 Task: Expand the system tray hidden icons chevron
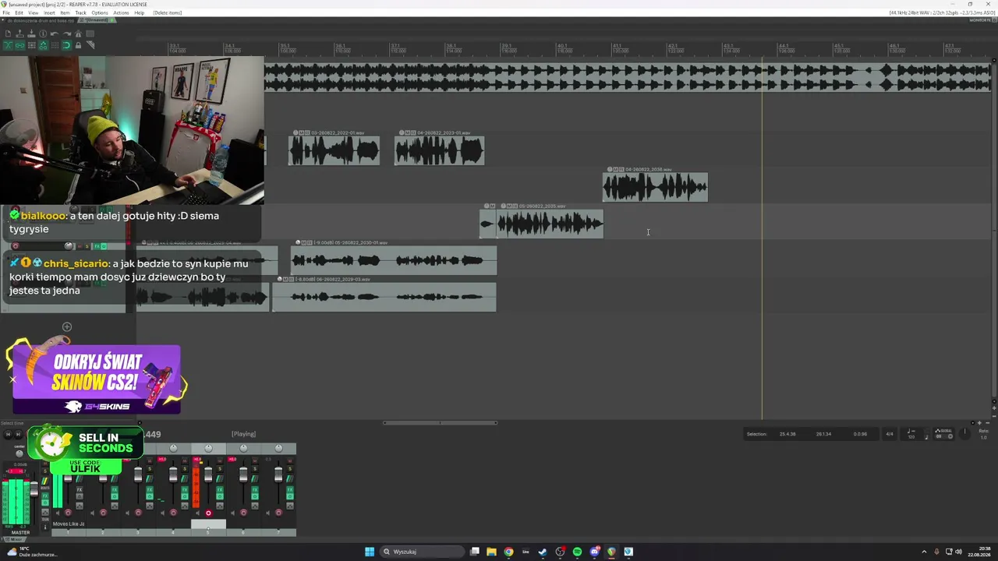coord(924,552)
